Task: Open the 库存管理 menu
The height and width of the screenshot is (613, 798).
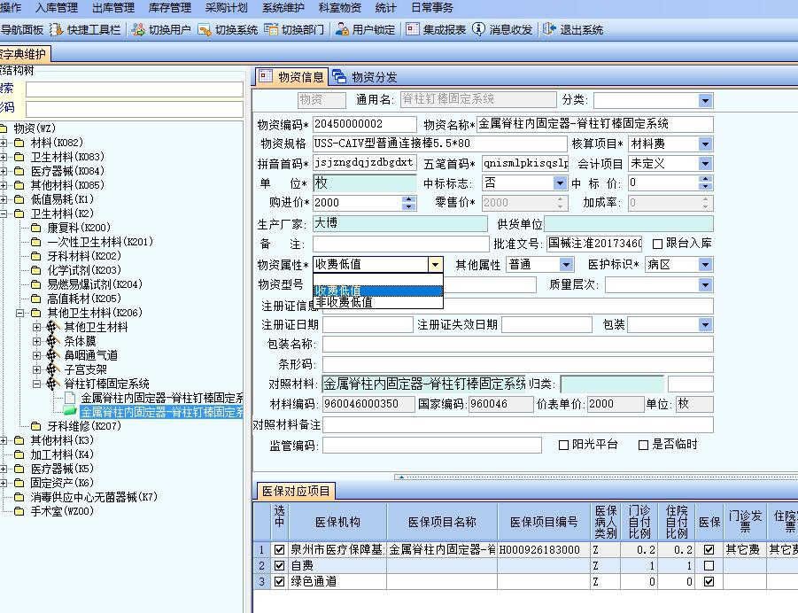Action: click(170, 8)
